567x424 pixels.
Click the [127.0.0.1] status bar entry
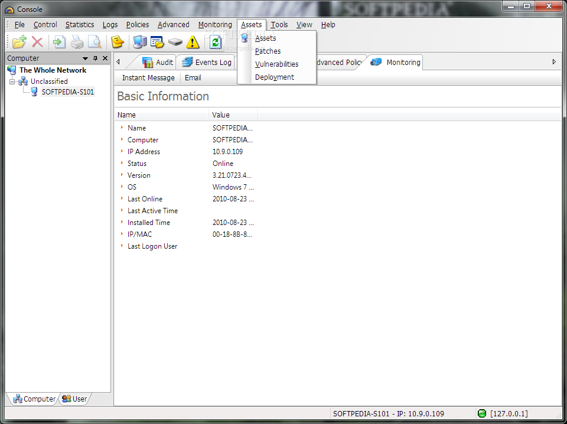[509, 413]
